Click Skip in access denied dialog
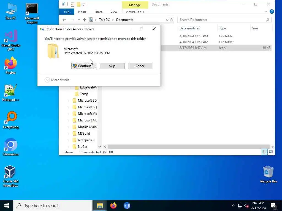The image size is (282, 211). click(112, 66)
